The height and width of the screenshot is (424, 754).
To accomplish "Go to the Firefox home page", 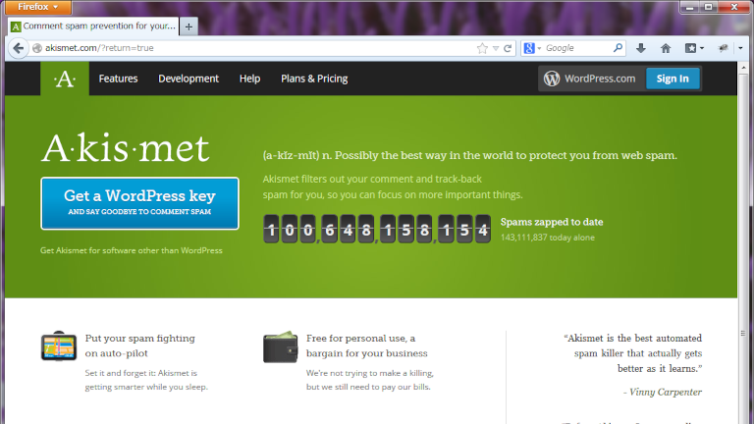I will [666, 48].
